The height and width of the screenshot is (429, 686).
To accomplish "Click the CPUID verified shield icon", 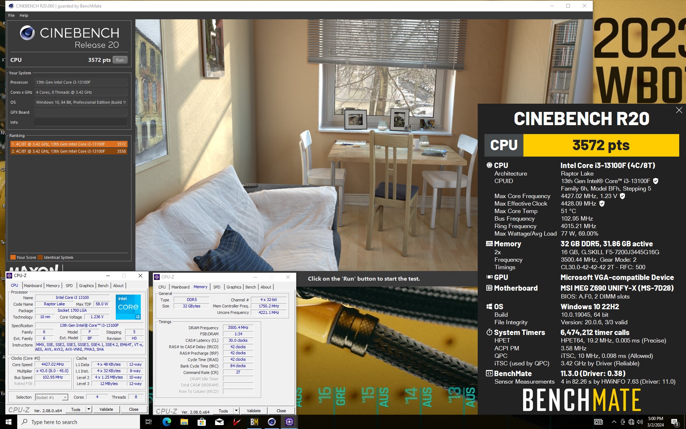I will [656, 181].
